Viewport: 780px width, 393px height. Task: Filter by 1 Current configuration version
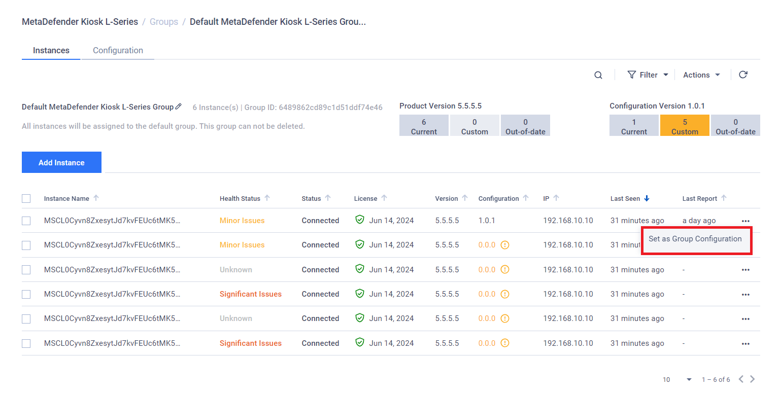click(634, 126)
